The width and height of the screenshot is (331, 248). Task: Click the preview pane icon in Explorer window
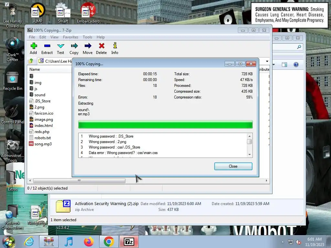(284, 65)
